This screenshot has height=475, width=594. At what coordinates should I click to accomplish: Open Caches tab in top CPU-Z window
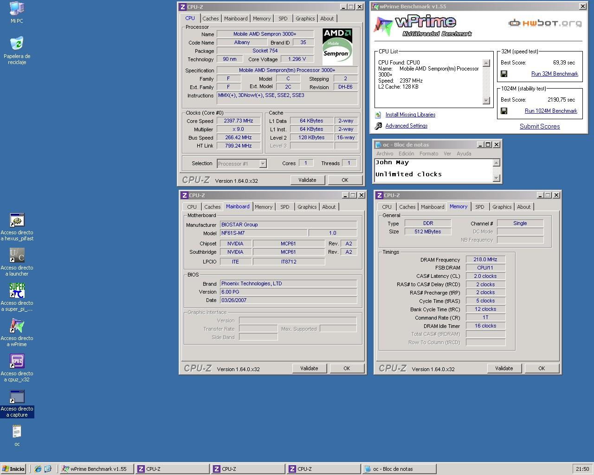tap(210, 19)
